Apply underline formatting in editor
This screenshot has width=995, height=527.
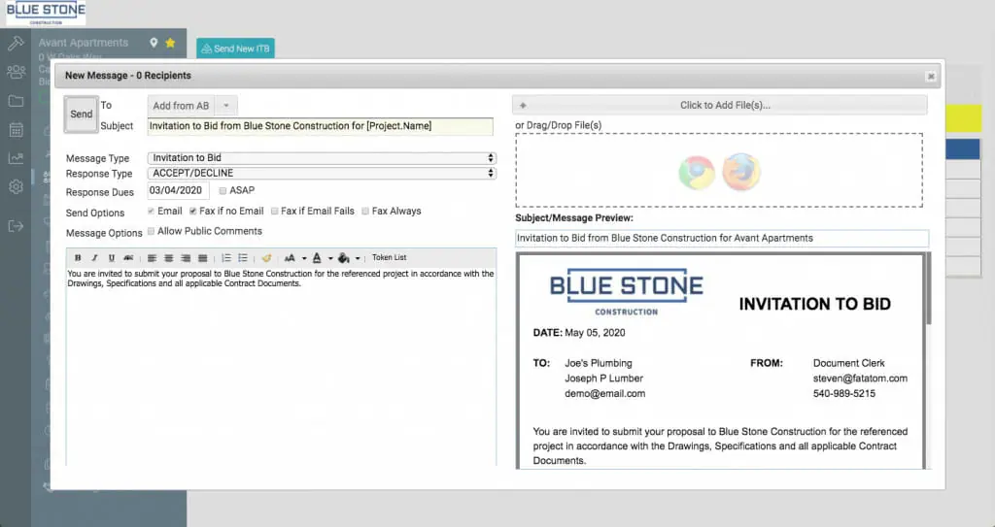[x=111, y=258]
